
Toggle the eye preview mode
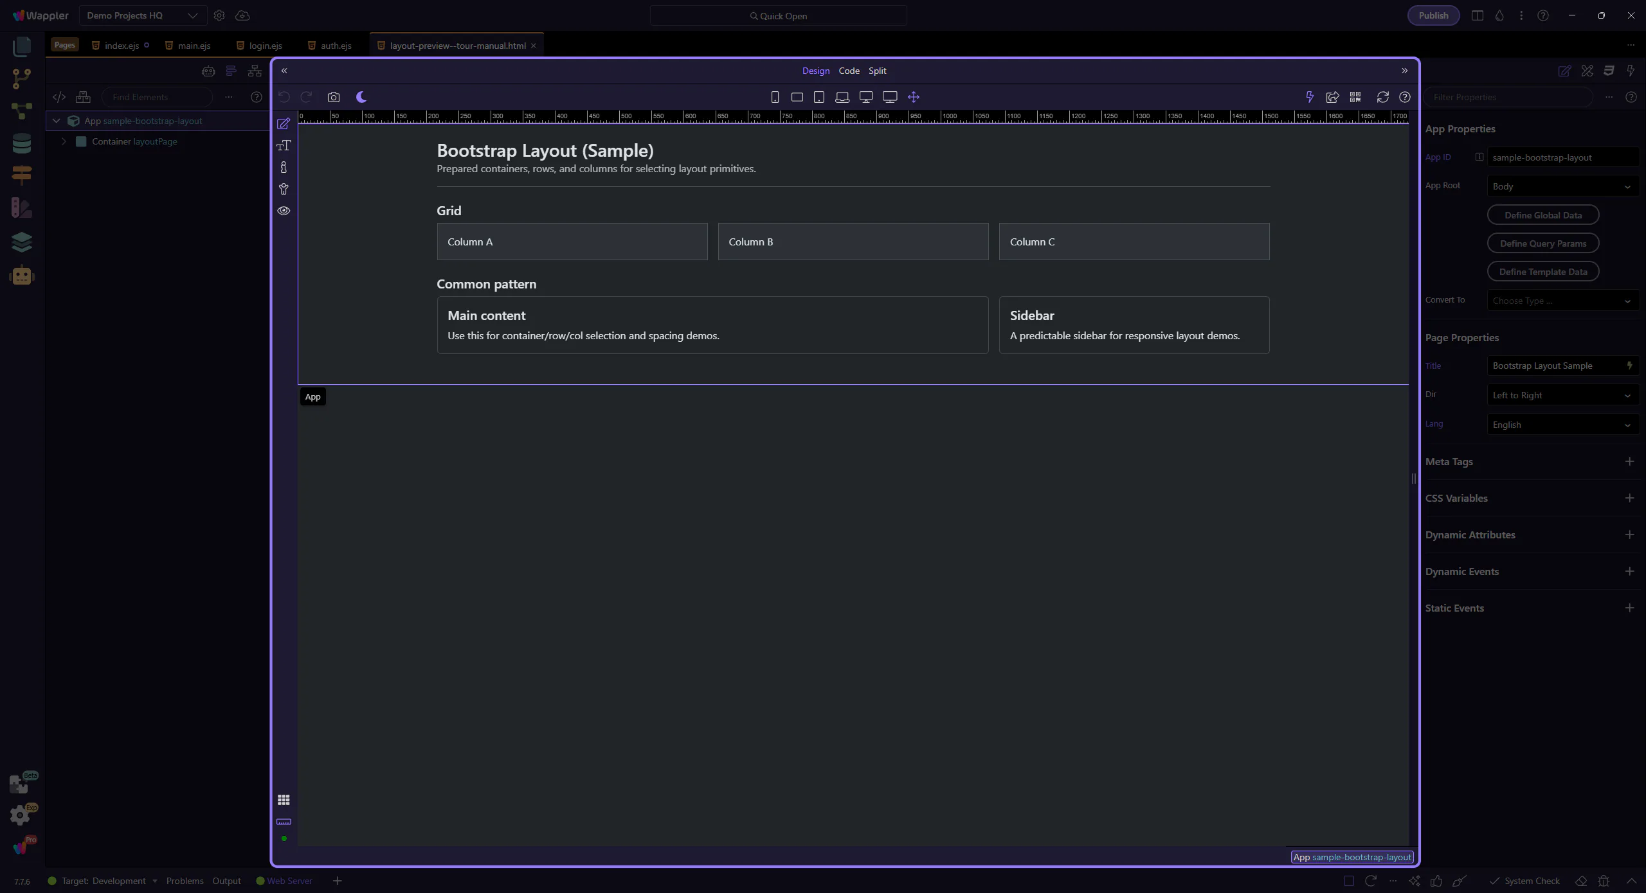point(284,211)
